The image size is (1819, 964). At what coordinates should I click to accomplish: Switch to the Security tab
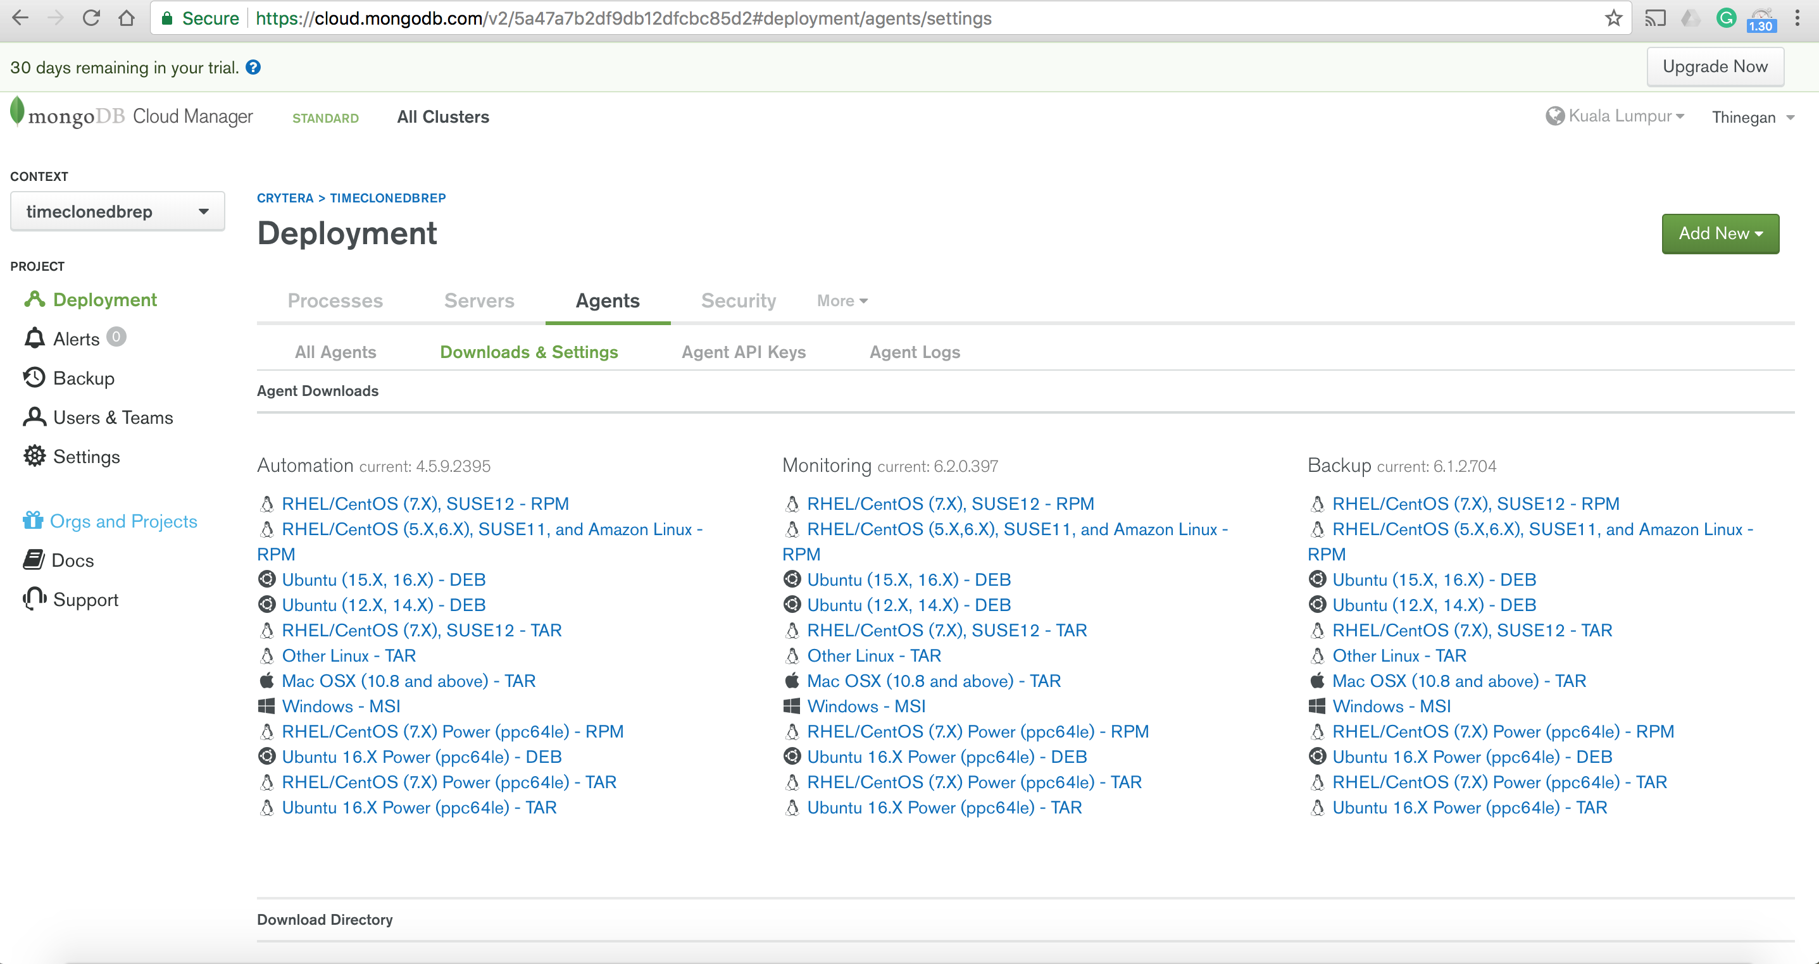coord(738,300)
